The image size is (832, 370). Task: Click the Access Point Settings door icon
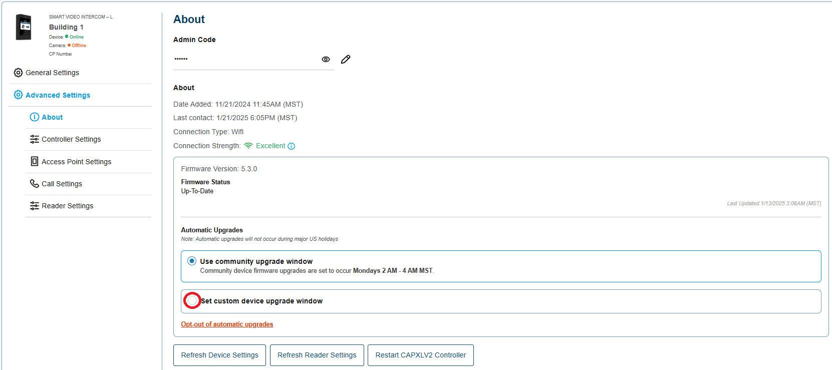tap(35, 161)
